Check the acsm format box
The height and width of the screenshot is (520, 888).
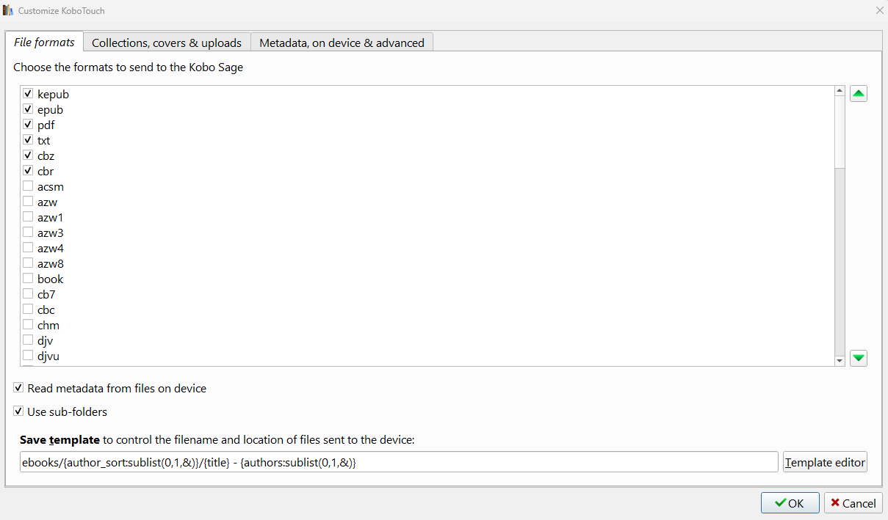click(28, 186)
